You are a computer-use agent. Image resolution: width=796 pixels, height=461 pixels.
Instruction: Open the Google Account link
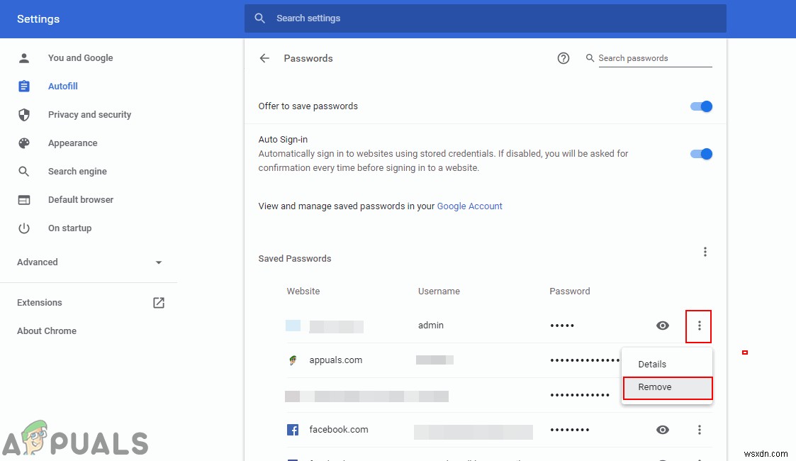[469, 206]
